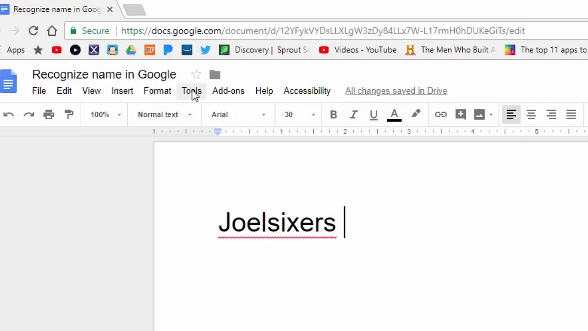Image resolution: width=588 pixels, height=331 pixels.
Task: Open the Arial font dropdown
Action: 238,114
